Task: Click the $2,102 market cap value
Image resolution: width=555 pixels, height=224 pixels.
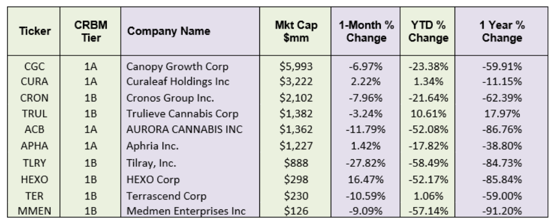Action: (296, 97)
